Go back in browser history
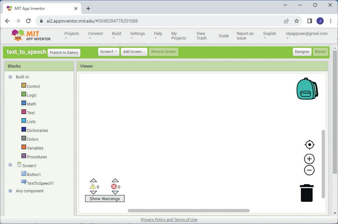 [x=7, y=21]
